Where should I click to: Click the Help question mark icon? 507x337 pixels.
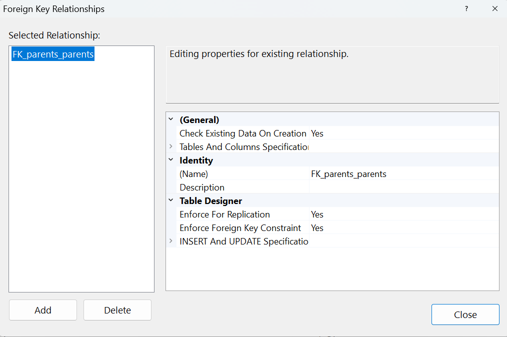click(466, 9)
